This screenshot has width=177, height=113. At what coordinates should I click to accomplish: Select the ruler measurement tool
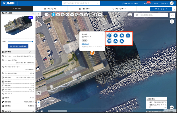click(58, 15)
